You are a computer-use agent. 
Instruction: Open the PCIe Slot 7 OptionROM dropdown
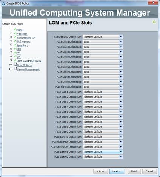[103, 122]
